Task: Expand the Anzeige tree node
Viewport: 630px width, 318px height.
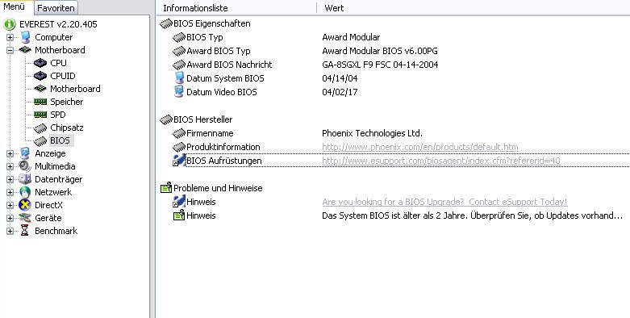Action: (x=10, y=153)
